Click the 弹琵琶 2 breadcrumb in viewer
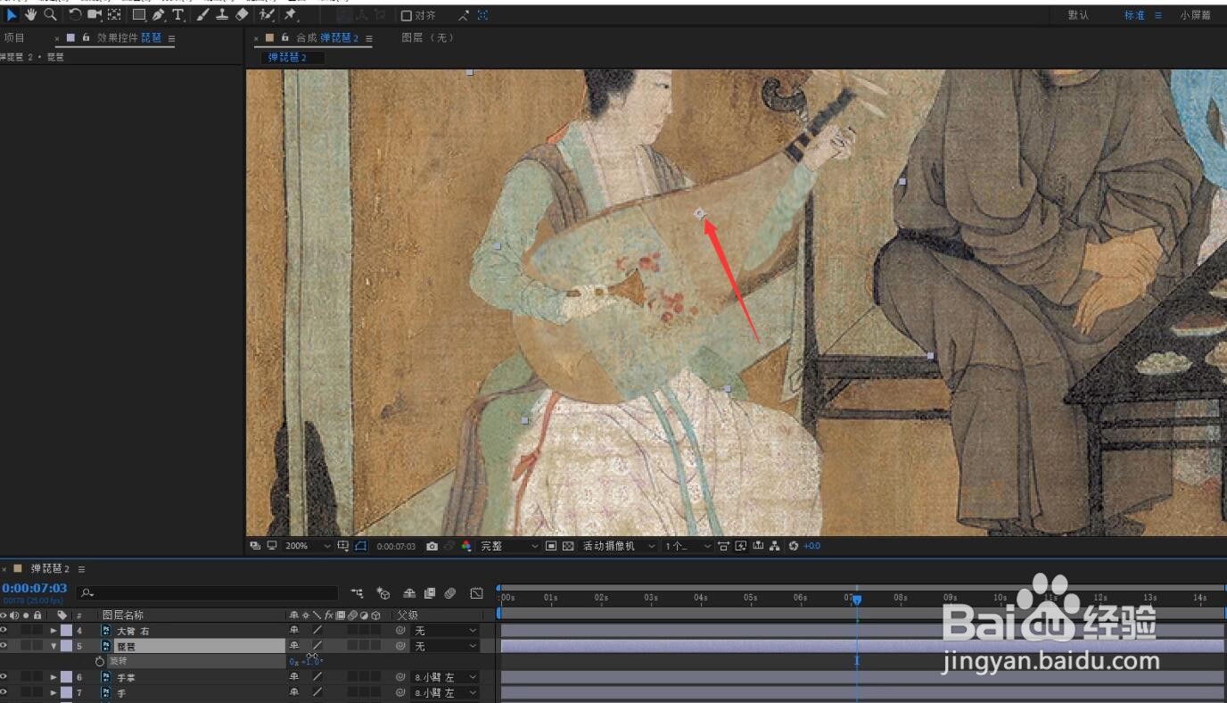Image resolution: width=1227 pixels, height=703 pixels. coord(287,57)
